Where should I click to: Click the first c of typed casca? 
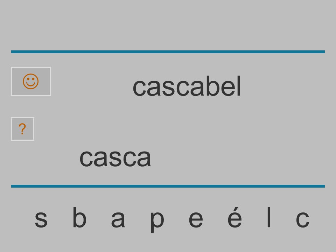(86, 158)
